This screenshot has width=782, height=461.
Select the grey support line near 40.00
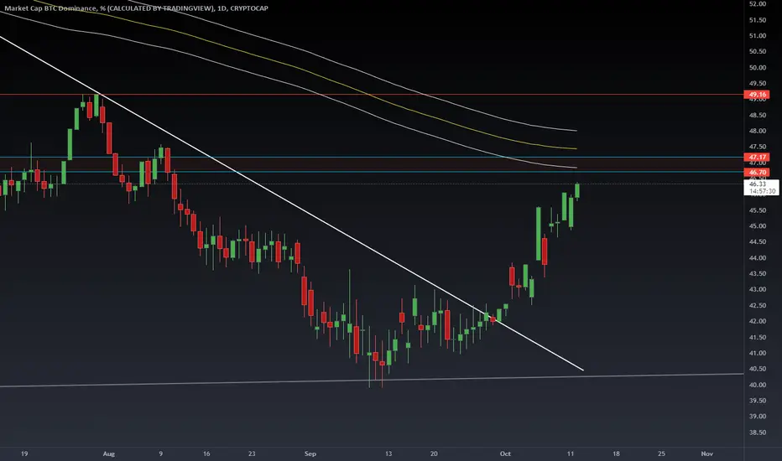click(x=372, y=381)
